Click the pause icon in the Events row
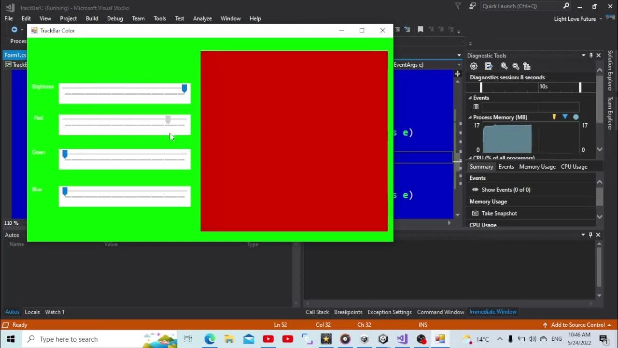 476,107
